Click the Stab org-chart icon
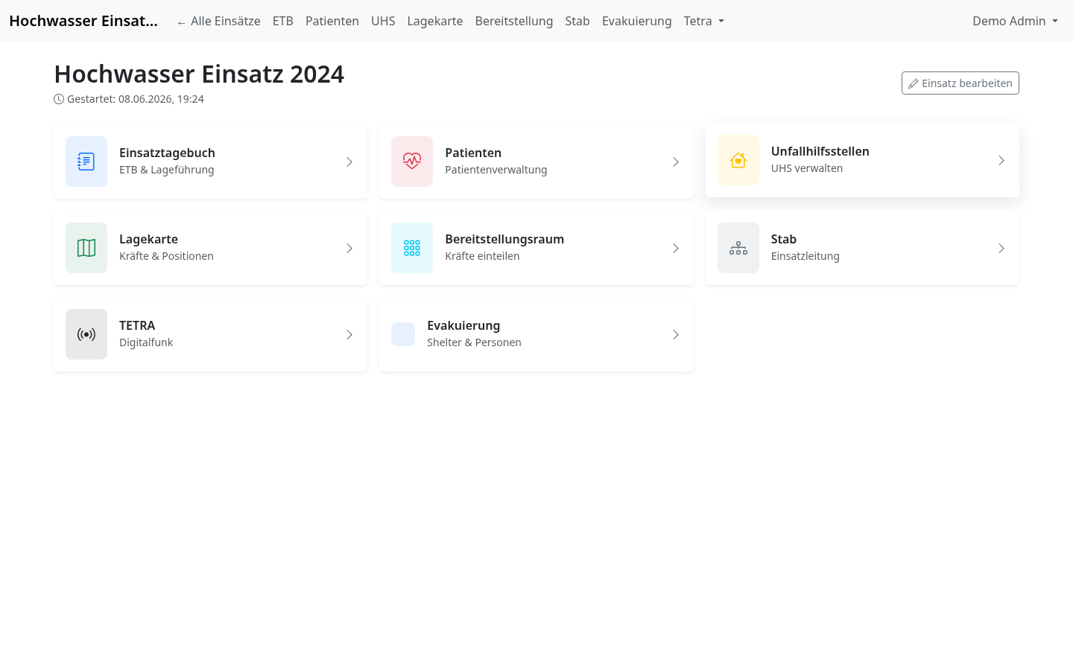1073x670 pixels. point(738,248)
